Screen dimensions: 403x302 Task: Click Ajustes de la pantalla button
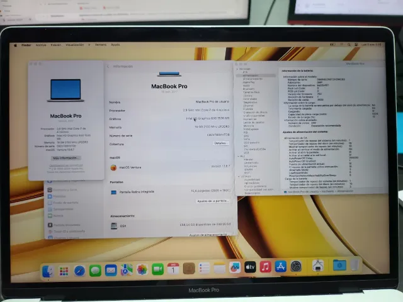click(x=213, y=201)
